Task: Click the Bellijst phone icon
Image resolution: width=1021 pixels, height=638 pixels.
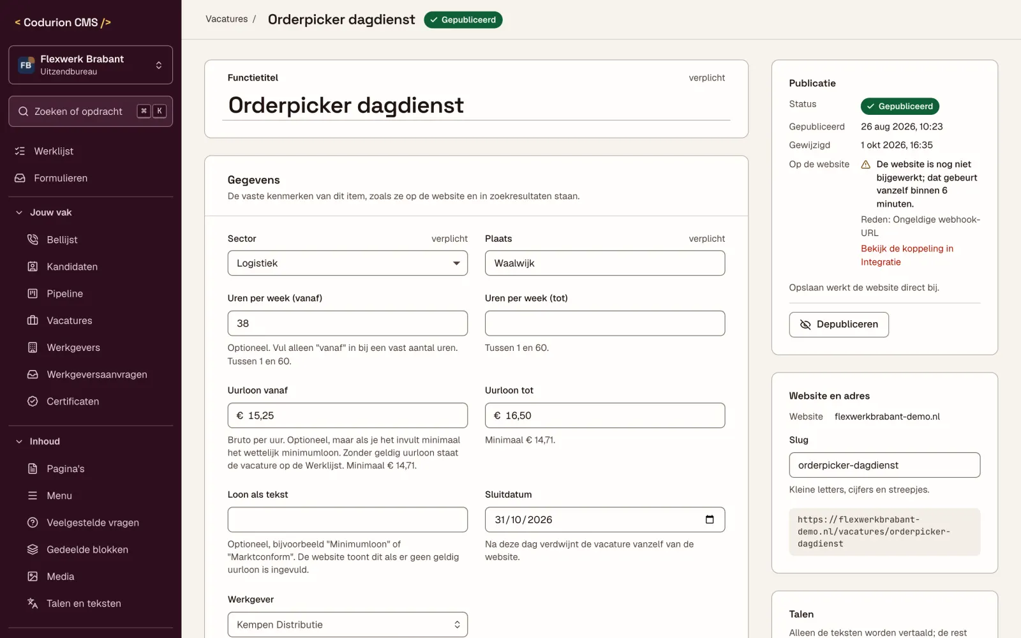Action: pos(33,239)
